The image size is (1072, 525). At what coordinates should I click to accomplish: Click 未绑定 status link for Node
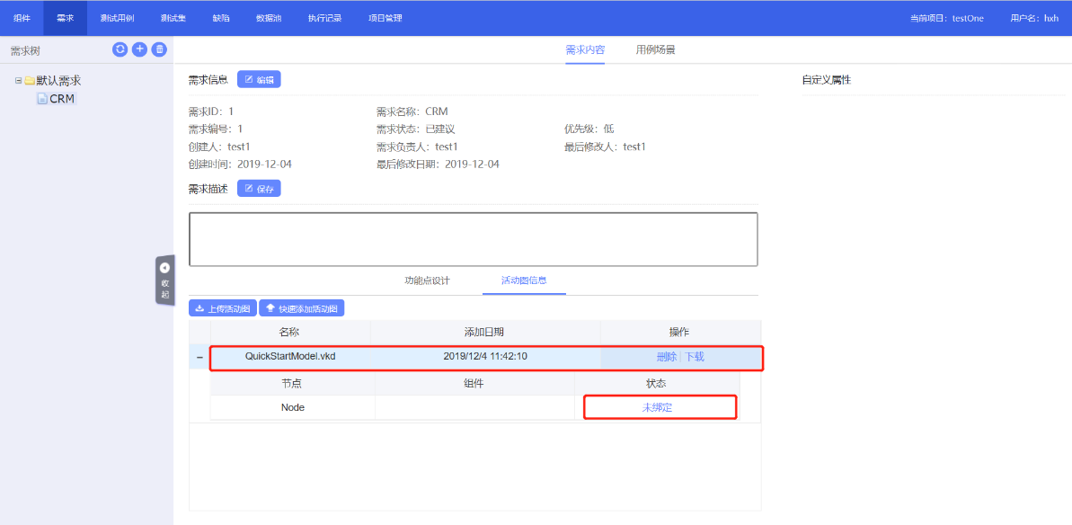pyautogui.click(x=657, y=407)
